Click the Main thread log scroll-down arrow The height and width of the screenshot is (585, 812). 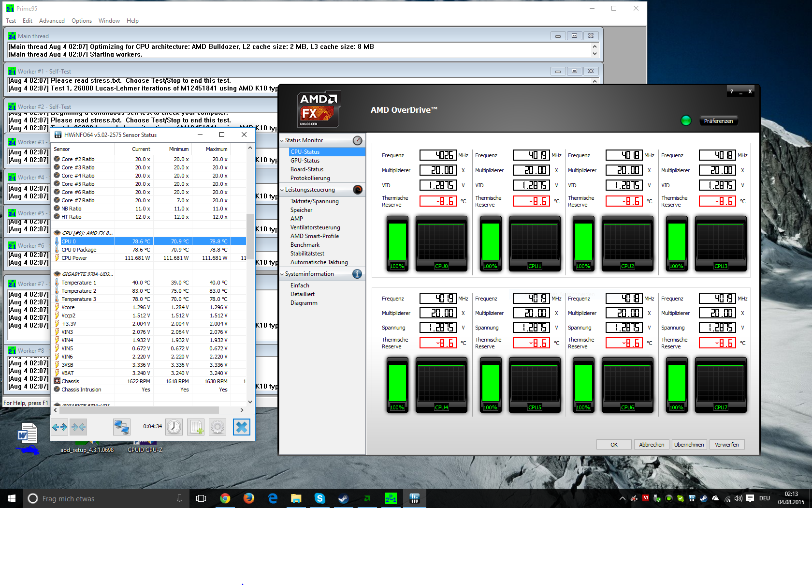(x=594, y=54)
